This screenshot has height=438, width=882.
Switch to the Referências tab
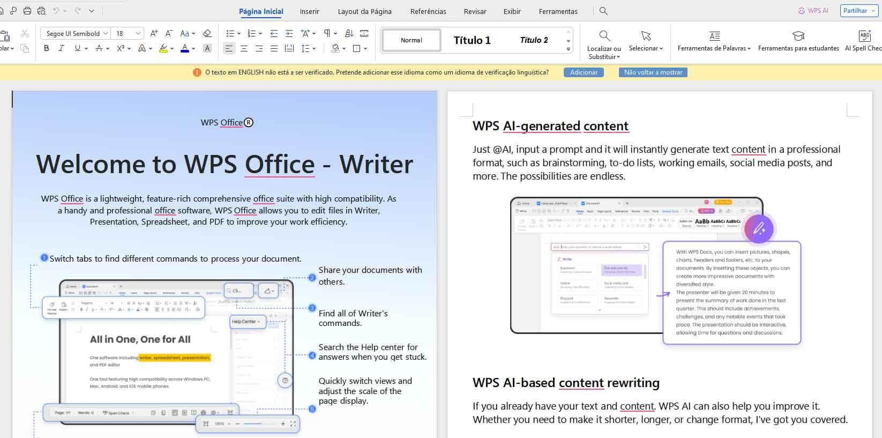point(428,11)
